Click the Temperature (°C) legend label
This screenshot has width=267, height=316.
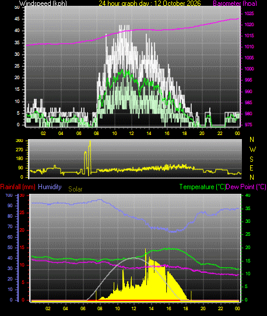pos(202,187)
